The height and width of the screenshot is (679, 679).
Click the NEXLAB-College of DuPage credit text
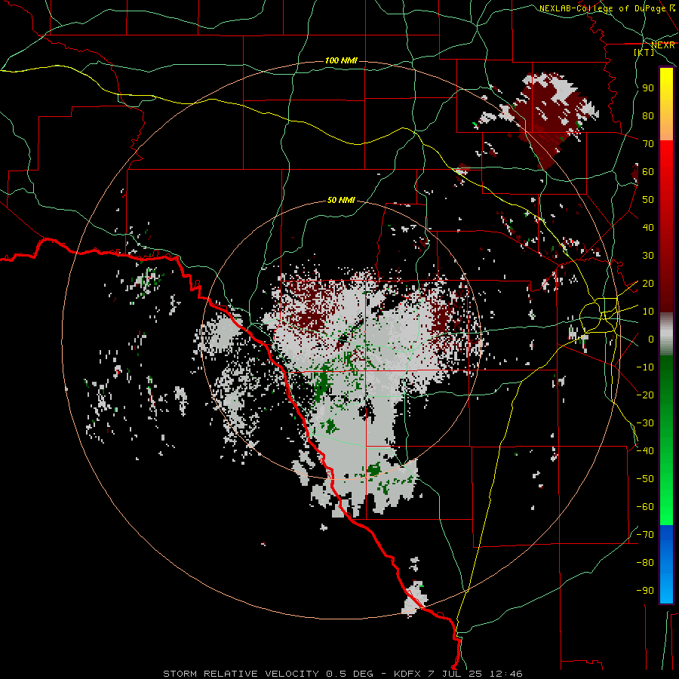tap(602, 8)
